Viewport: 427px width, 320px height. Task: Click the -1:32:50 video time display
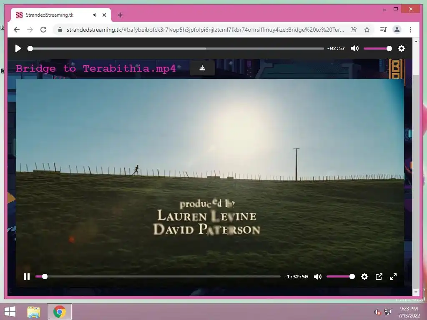(296, 277)
